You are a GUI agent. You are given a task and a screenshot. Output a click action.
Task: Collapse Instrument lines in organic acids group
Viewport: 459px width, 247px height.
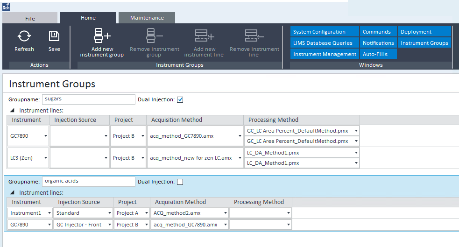pos(13,193)
